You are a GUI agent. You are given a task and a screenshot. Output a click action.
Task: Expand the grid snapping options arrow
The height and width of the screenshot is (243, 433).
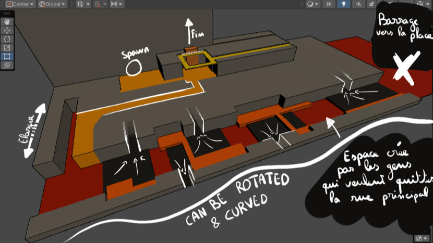[87, 4]
